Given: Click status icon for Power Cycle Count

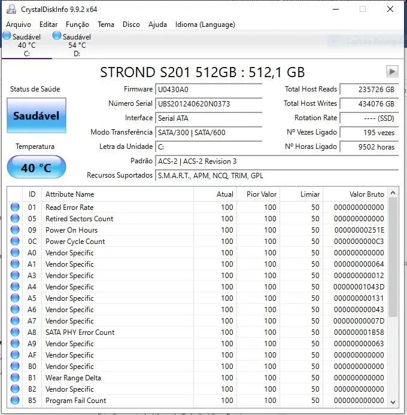Looking at the screenshot, I should click(15, 241).
